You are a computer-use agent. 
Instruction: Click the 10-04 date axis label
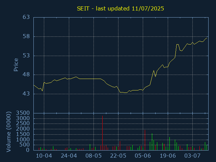point(44,156)
